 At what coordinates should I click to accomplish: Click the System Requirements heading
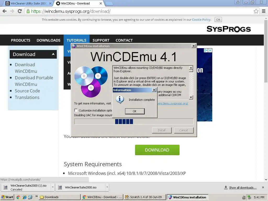[93, 164]
